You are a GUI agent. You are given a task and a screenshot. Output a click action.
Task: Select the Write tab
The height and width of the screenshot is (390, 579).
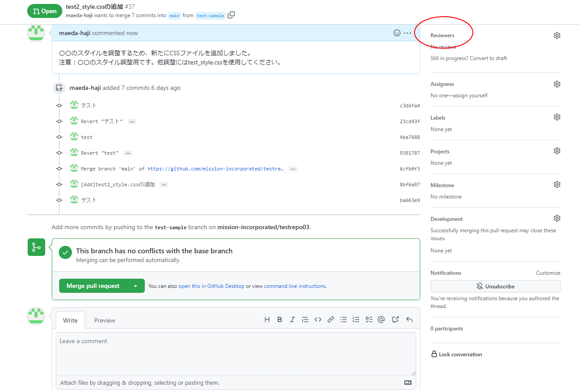(70, 320)
